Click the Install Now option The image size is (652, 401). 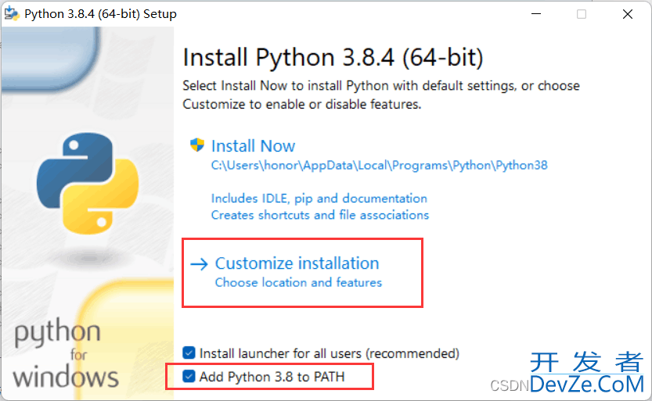[x=254, y=146]
